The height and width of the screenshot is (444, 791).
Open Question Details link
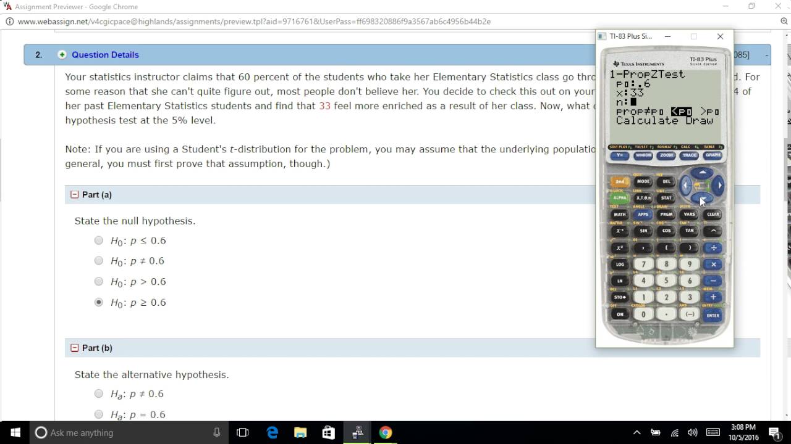click(x=105, y=54)
